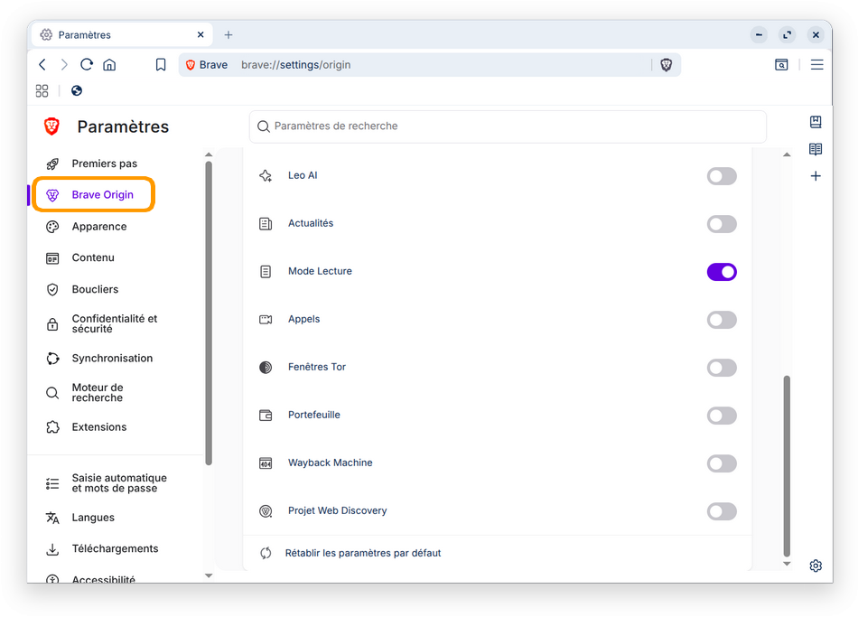The height and width of the screenshot is (617, 858).
Task: Open the sidebar bookmarks panel icon
Action: point(816,122)
